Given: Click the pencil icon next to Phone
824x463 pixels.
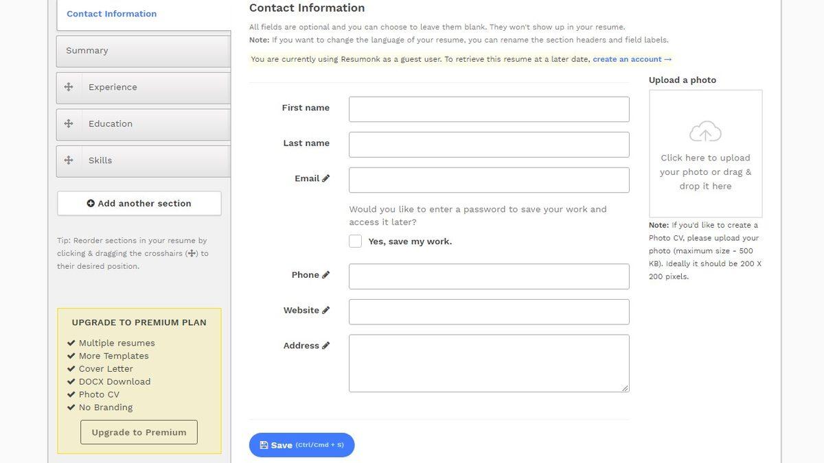Looking at the screenshot, I should [x=325, y=274].
